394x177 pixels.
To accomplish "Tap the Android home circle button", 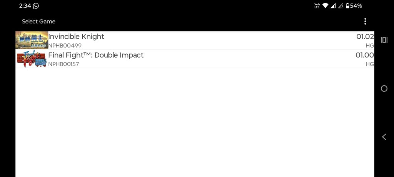I will pyautogui.click(x=384, y=89).
